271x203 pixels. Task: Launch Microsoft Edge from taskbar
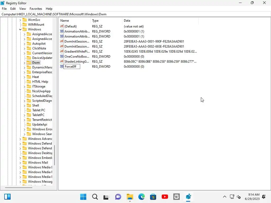click(141, 197)
